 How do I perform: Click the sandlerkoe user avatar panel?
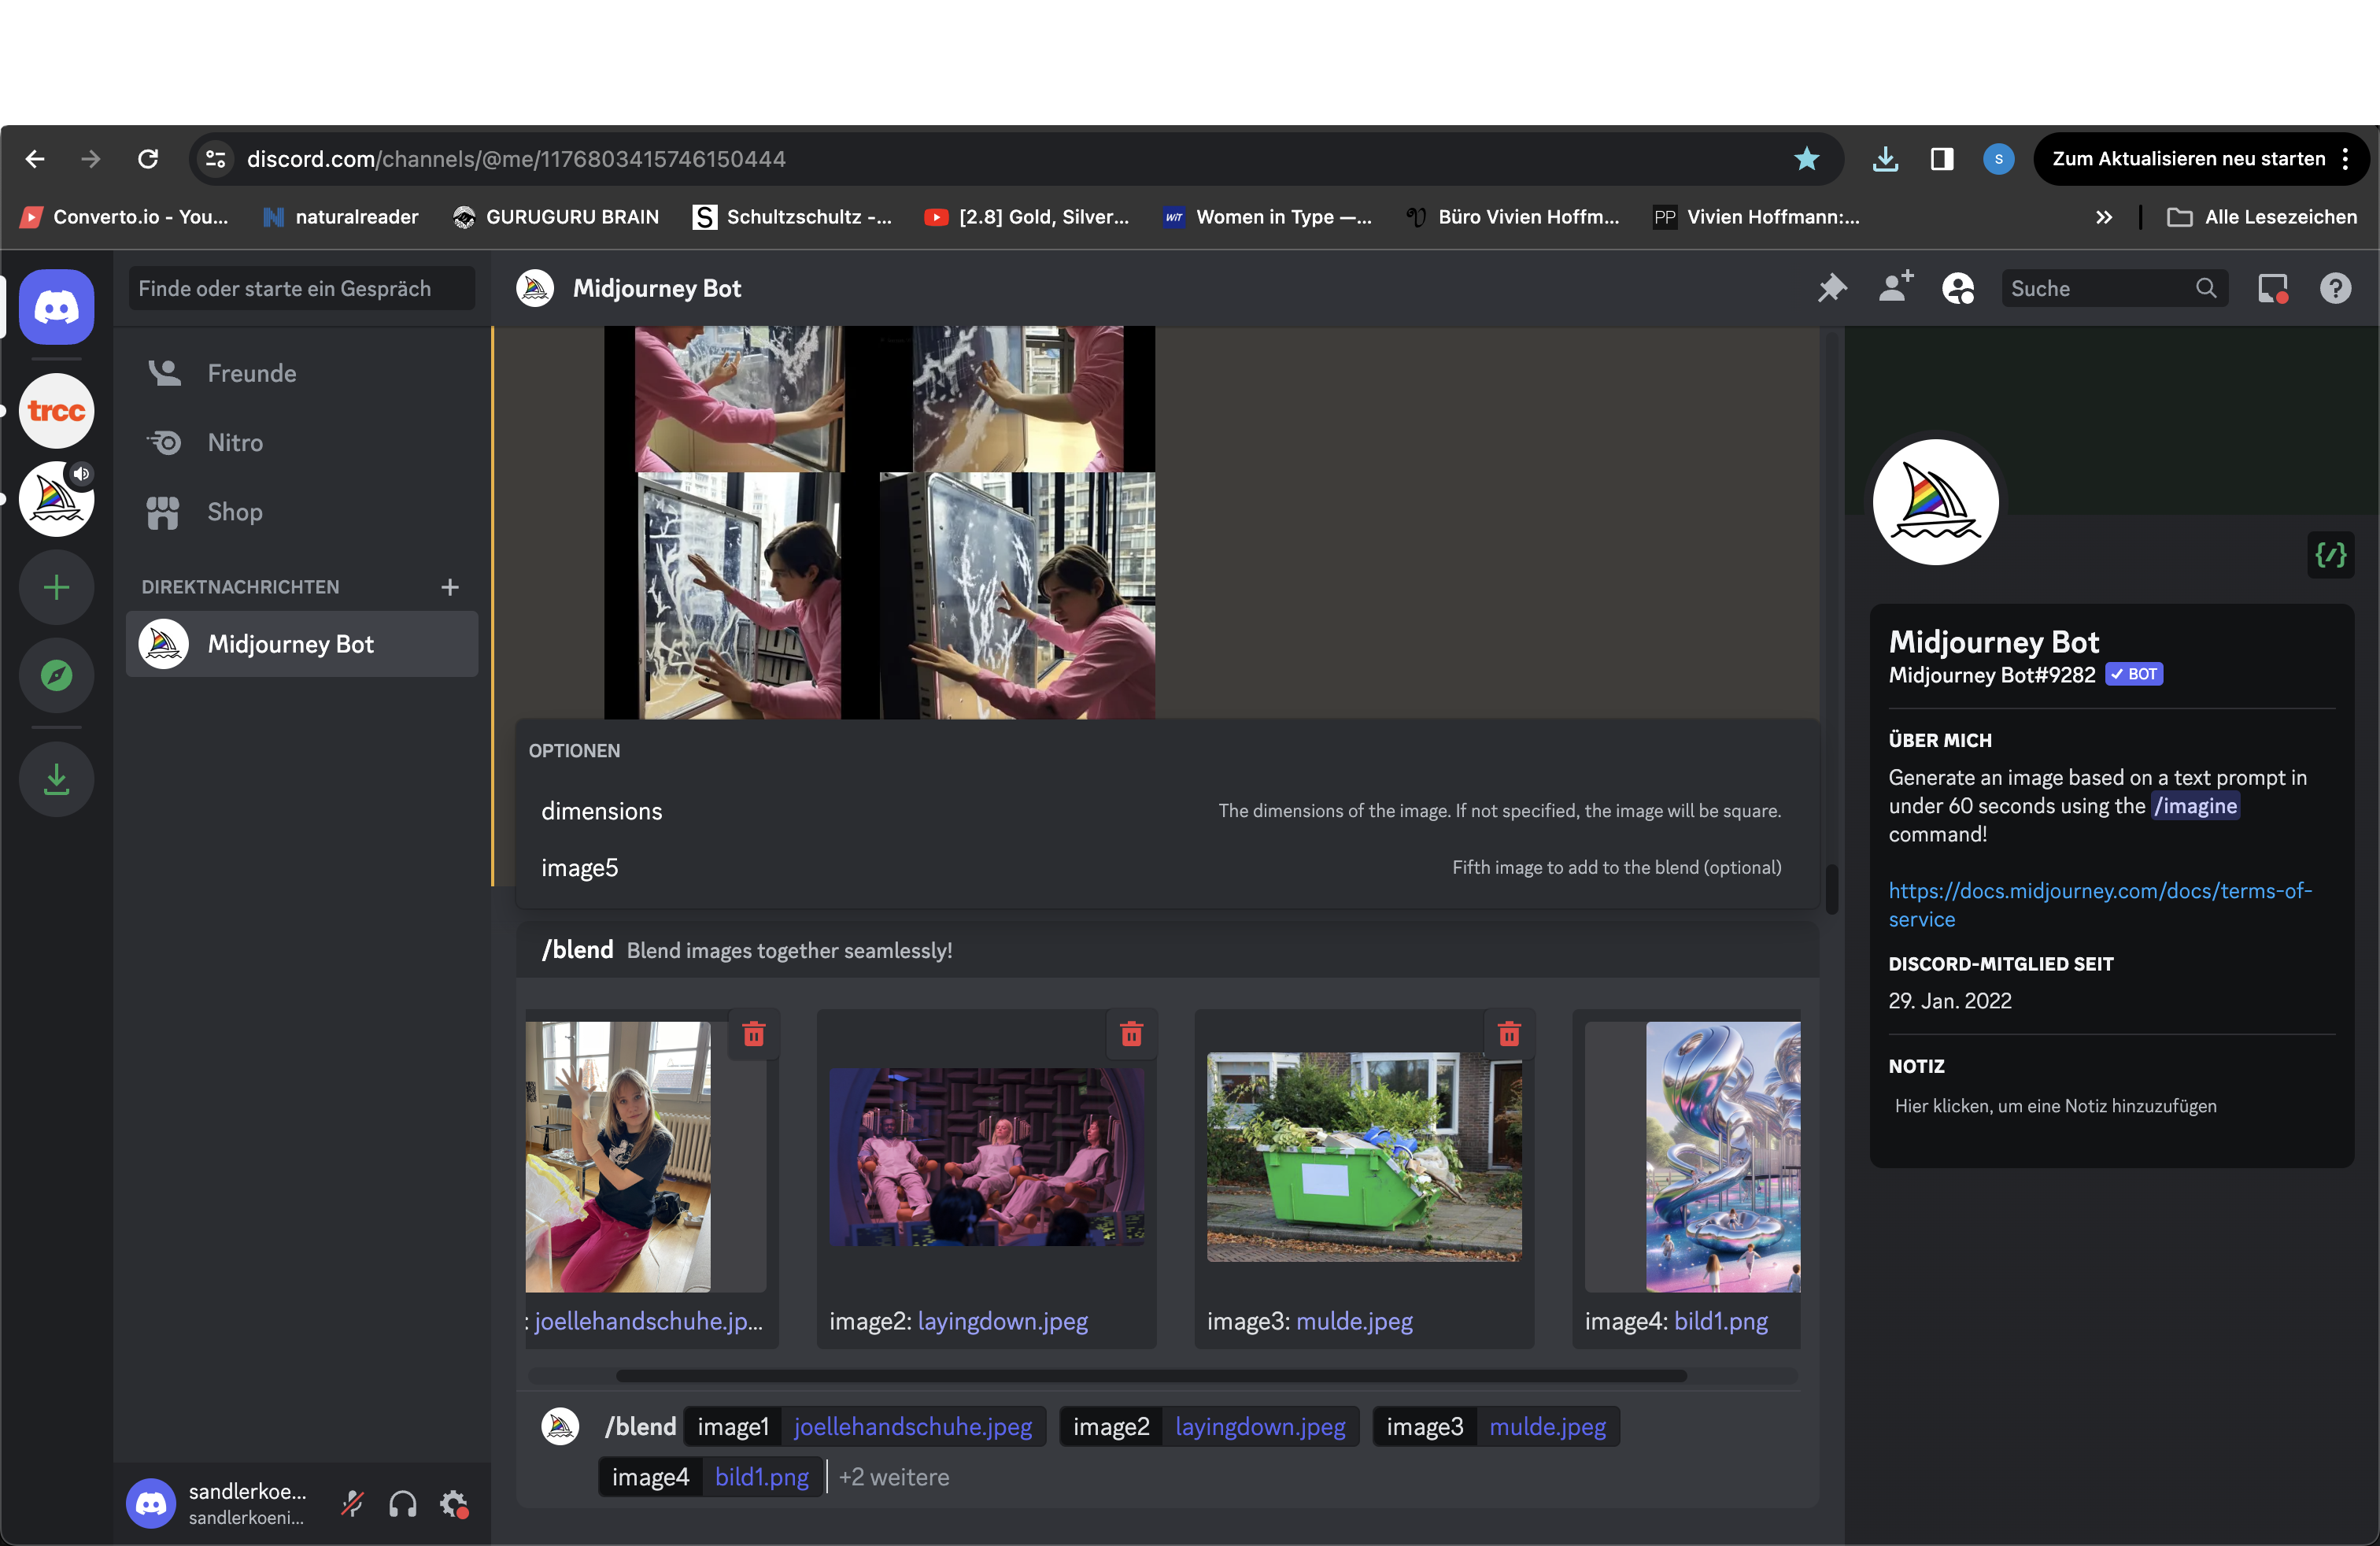222,1503
